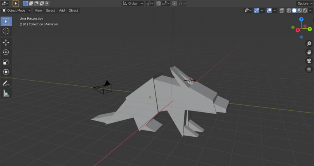Click the pan view hand button
Image resolution: width=314 pixels, height=166 pixels.
pyautogui.click(x=309, y=52)
